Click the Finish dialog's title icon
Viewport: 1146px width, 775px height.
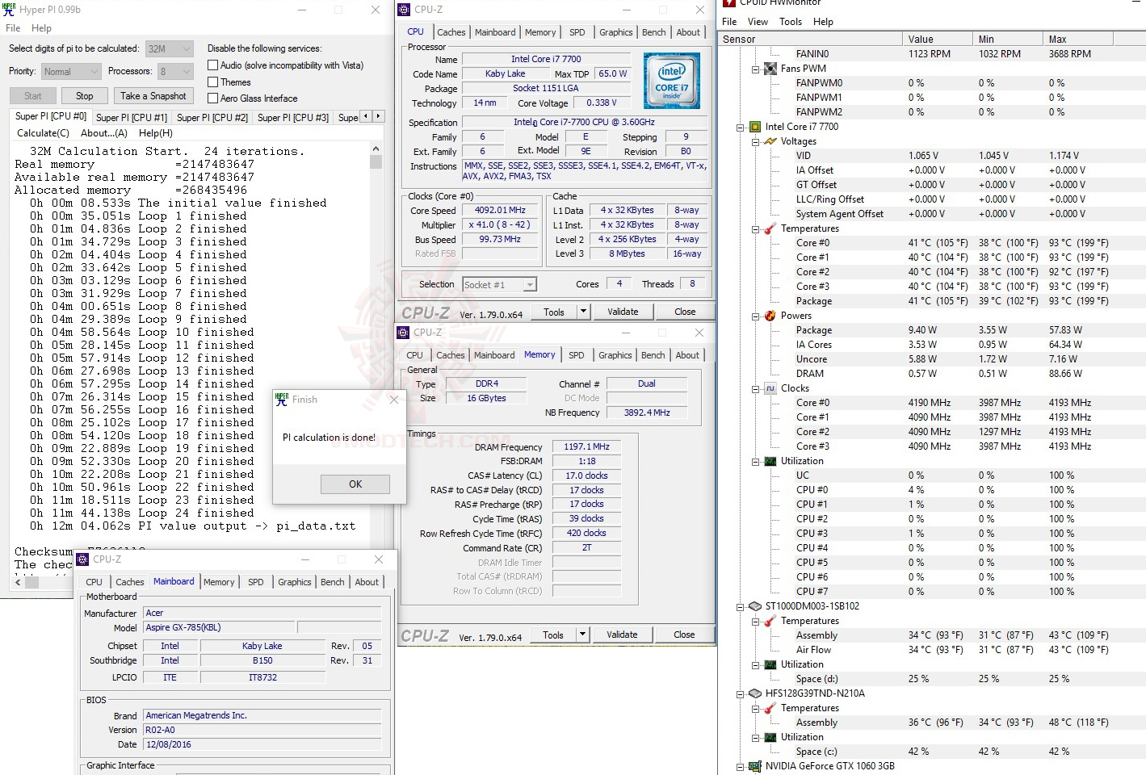coord(282,399)
